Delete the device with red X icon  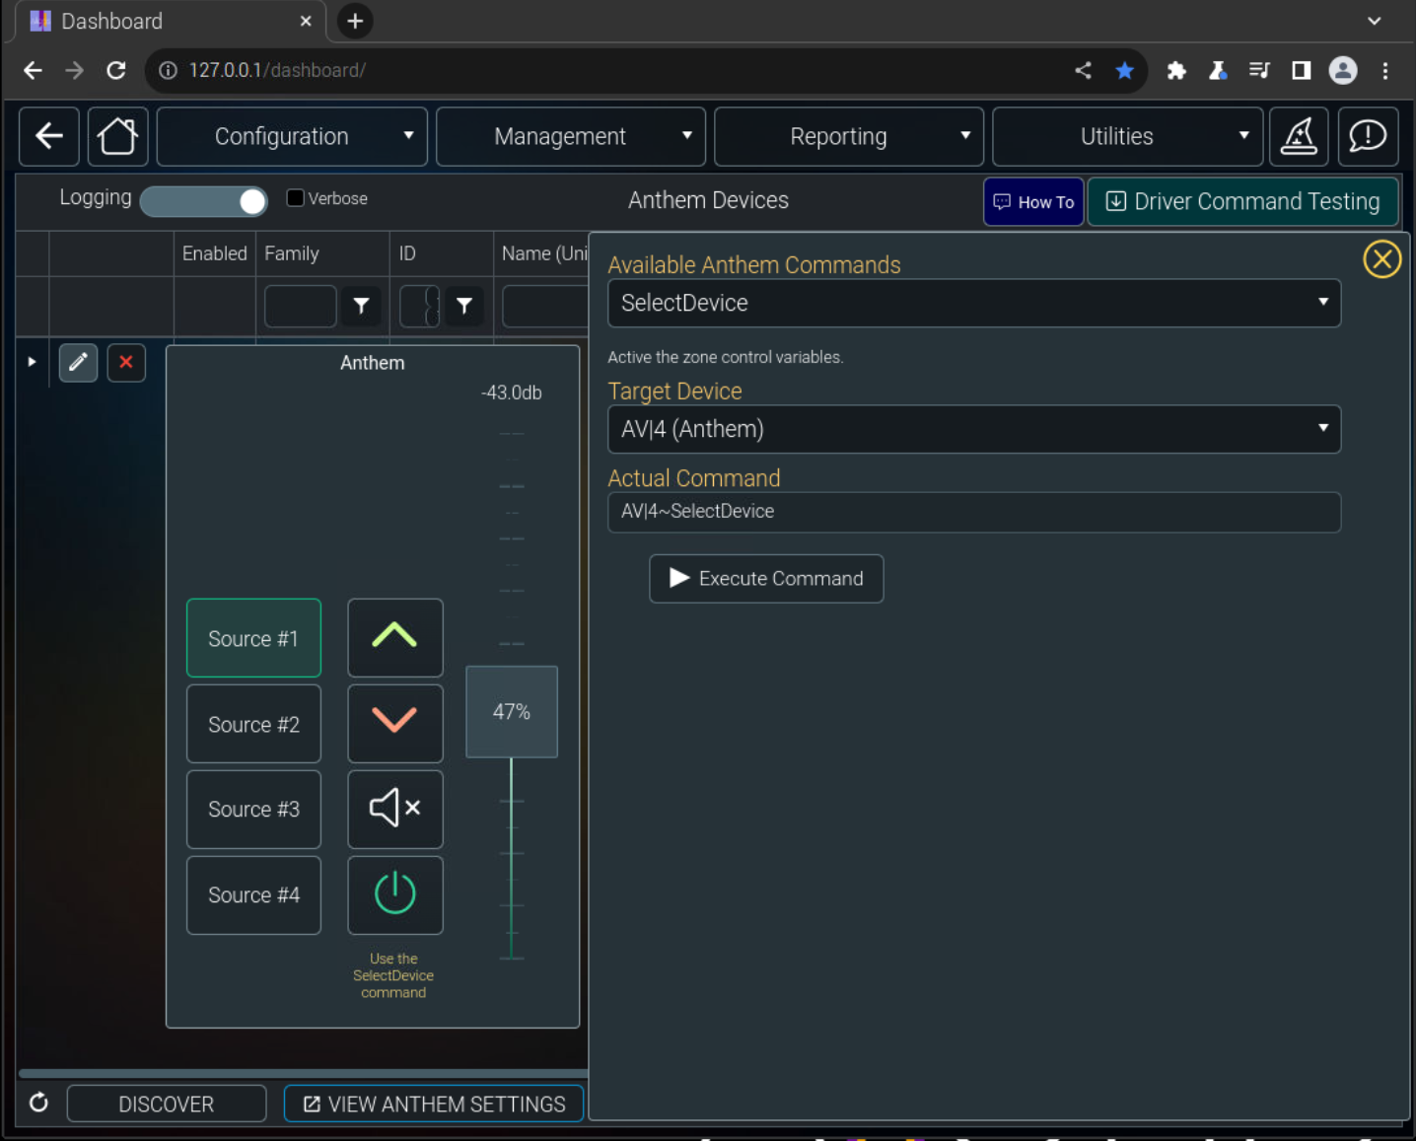point(126,362)
